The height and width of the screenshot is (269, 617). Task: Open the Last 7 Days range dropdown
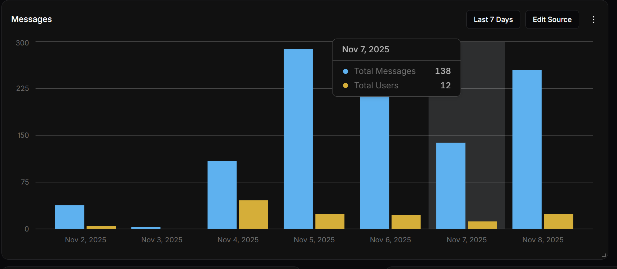[x=493, y=19]
